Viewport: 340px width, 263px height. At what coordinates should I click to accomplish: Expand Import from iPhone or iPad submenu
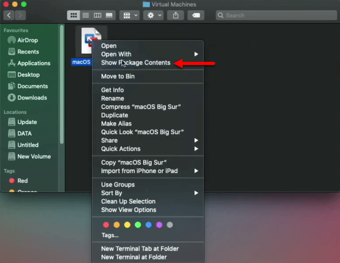(x=148, y=171)
